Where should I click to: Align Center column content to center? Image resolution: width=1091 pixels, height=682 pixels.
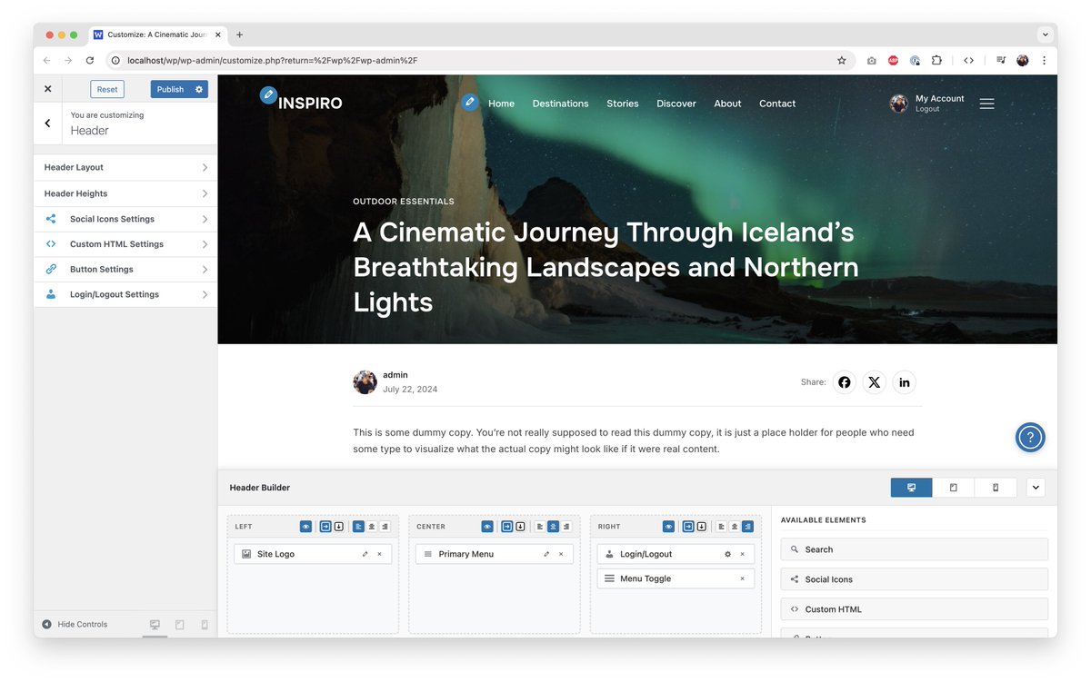(x=553, y=526)
